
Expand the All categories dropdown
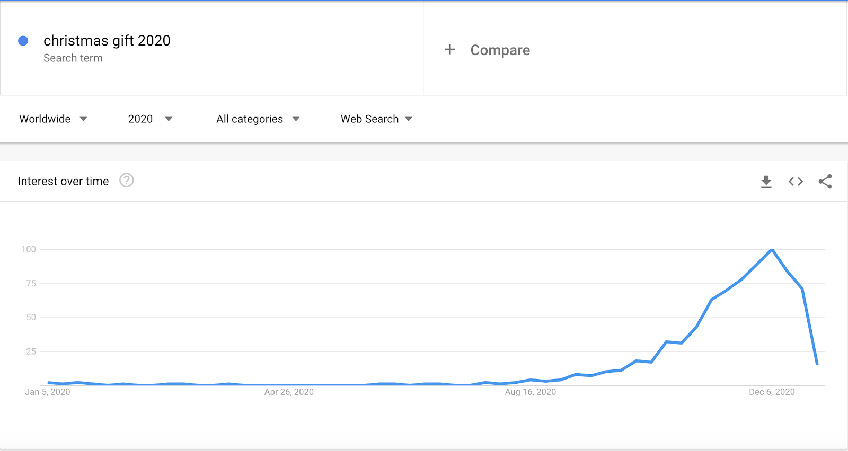(x=258, y=119)
